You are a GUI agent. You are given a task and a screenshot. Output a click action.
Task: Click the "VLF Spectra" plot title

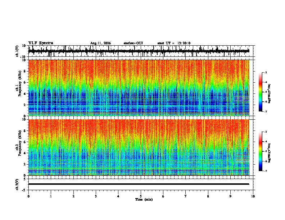(41, 43)
